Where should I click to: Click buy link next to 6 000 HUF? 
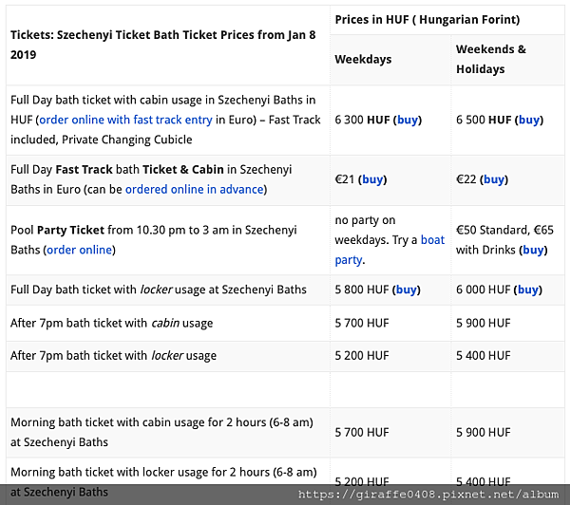point(528,290)
